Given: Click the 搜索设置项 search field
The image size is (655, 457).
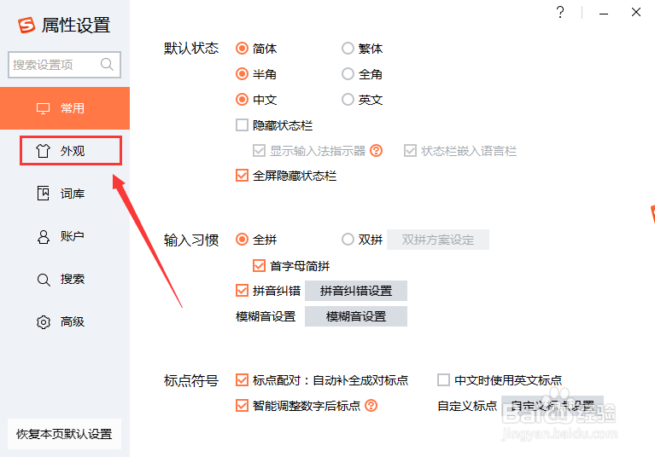Looking at the screenshot, I should click(54, 64).
